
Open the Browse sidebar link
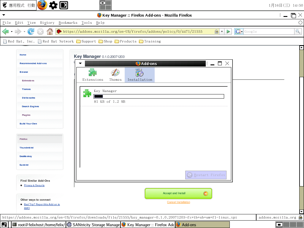coord(24,72)
